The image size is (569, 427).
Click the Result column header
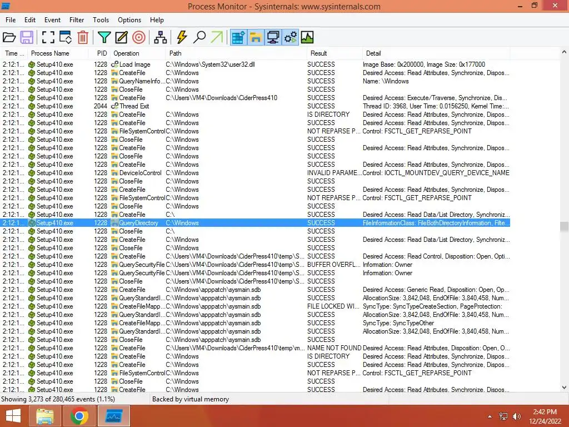pos(334,53)
